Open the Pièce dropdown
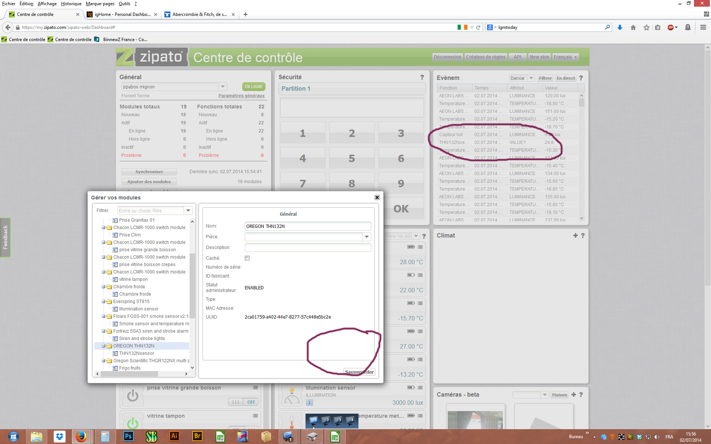Screen dimensions: 711x444 tap(367, 237)
